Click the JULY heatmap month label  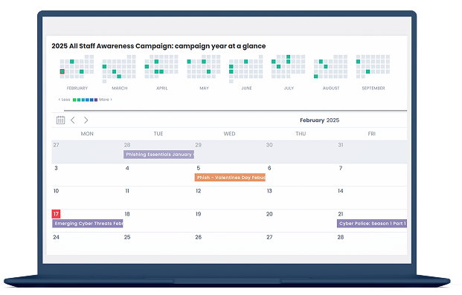289,88
